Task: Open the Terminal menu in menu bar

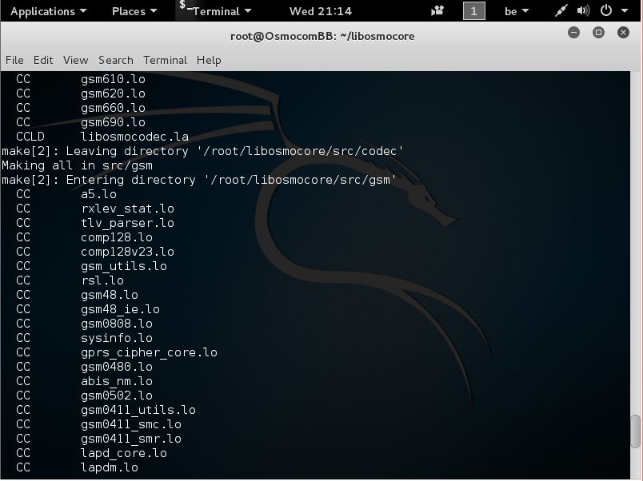Action: [x=165, y=60]
